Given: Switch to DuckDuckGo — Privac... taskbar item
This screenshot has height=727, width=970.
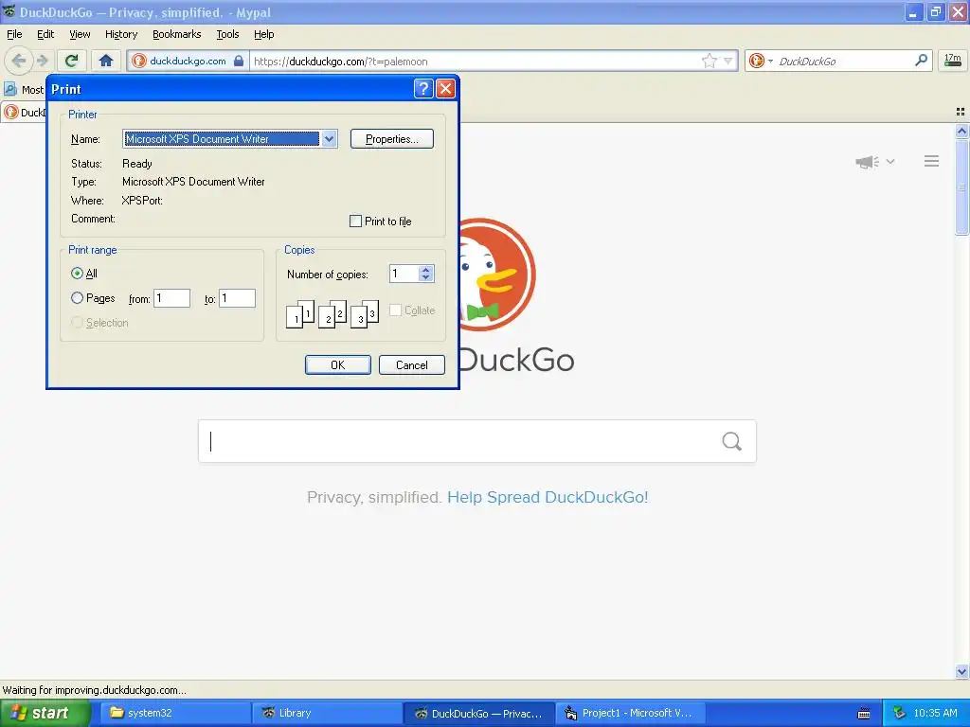Looking at the screenshot, I should click(x=478, y=713).
